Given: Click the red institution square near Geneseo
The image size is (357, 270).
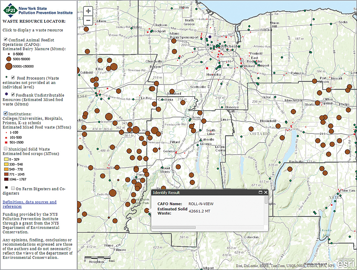Looking at the screenshot, I should (176, 153).
